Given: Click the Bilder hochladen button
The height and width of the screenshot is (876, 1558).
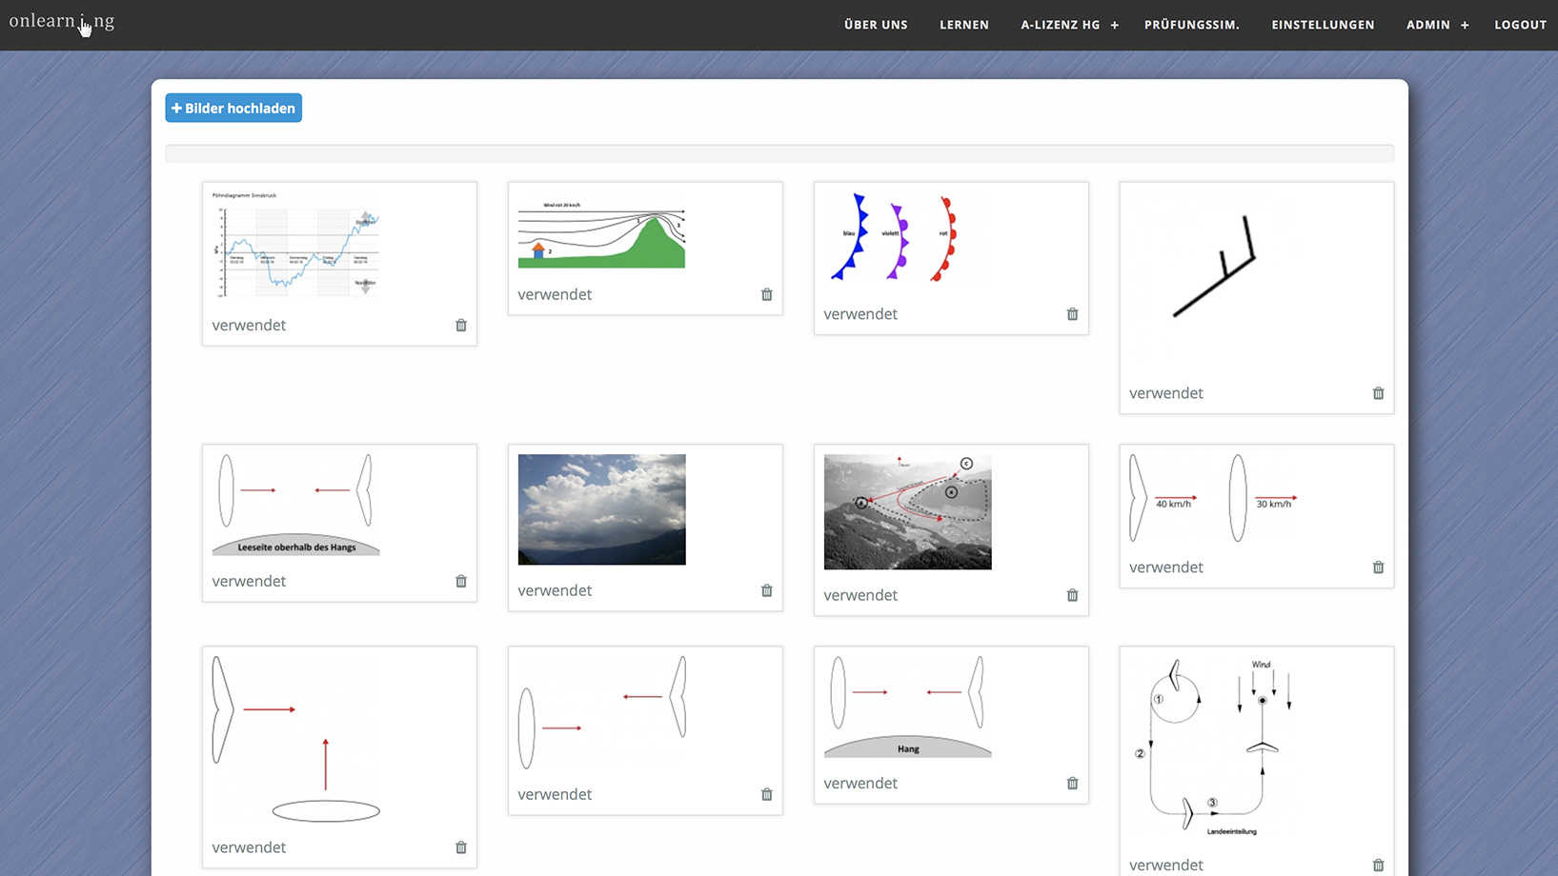Looking at the screenshot, I should tap(233, 108).
